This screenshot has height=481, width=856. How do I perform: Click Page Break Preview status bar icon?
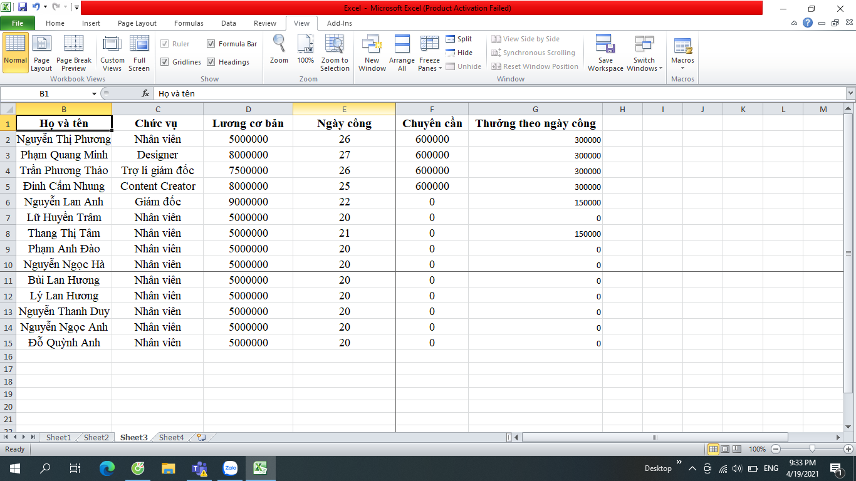(x=737, y=449)
